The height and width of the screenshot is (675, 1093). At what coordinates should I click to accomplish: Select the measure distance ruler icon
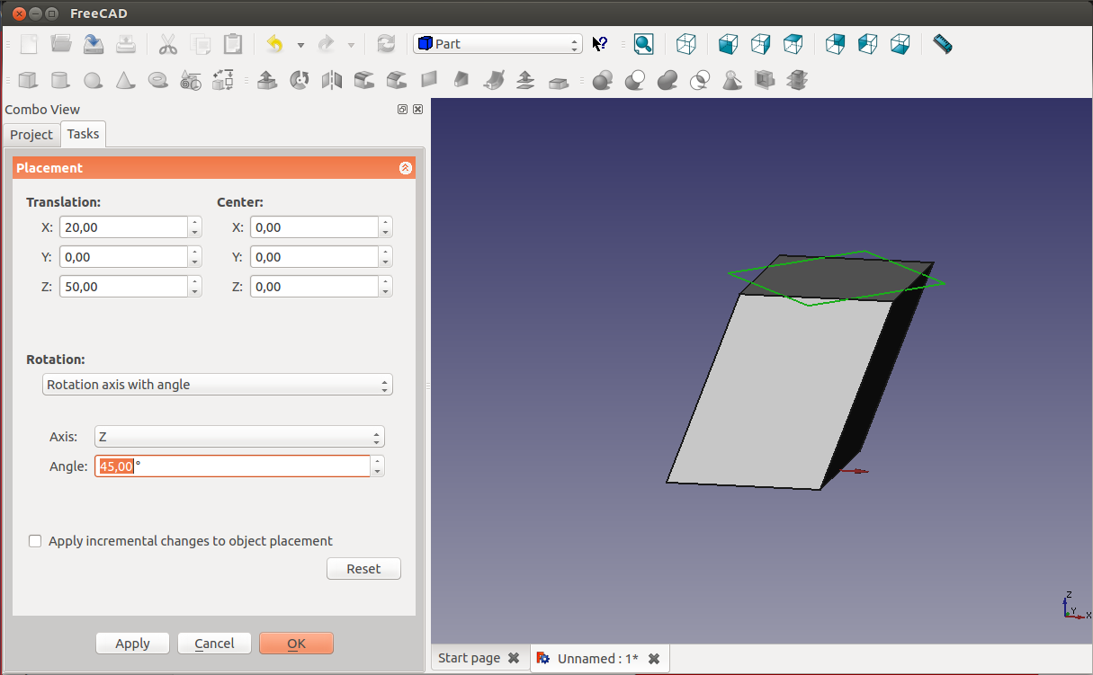coord(942,43)
